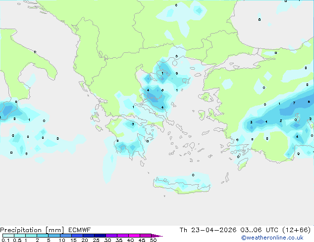The width and height of the screenshot is (314, 242).
Task: Pick the dark navy swatch between 25 and 30
Action: [100, 236]
